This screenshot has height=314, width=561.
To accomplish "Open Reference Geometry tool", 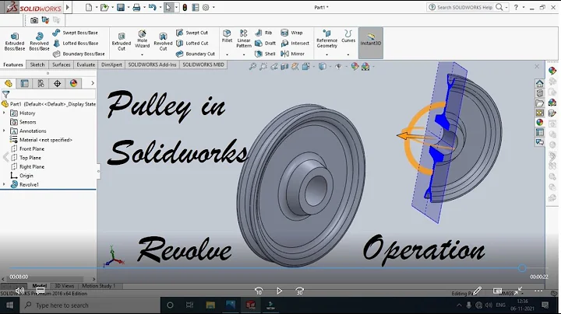I will 326,39.
